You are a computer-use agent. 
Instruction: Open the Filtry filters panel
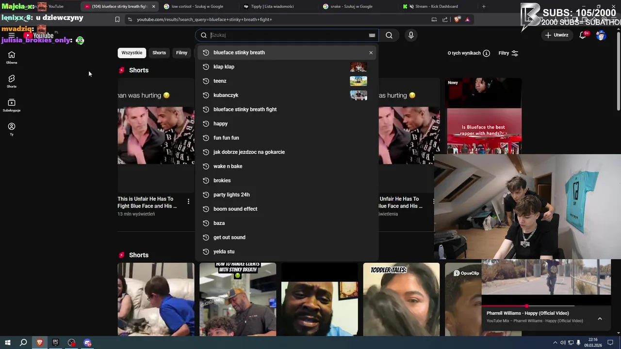click(508, 53)
